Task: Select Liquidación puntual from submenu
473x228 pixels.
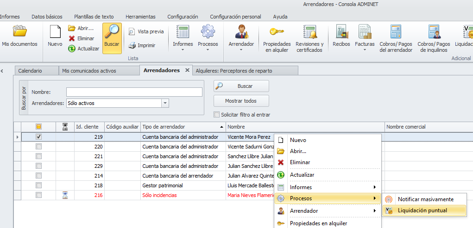Action: click(x=422, y=210)
